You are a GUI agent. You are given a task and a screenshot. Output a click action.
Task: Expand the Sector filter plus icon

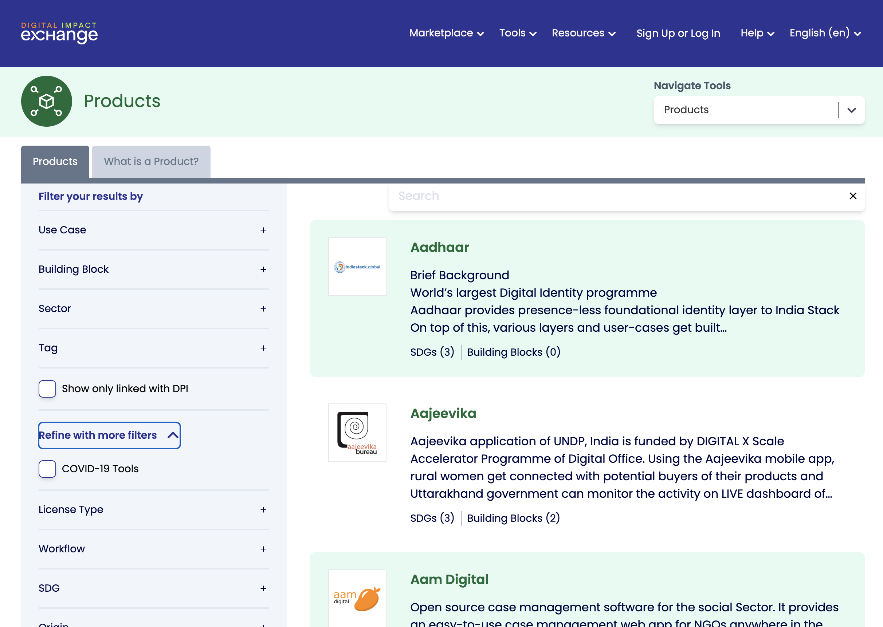[x=263, y=309]
